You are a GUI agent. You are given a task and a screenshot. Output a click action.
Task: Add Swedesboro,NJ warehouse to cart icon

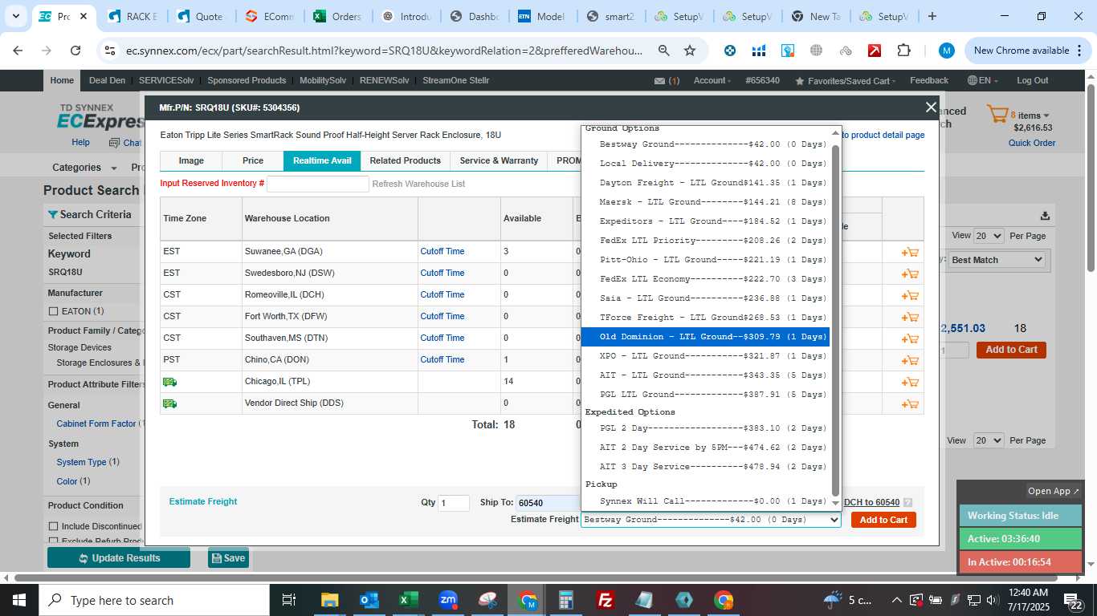click(910, 274)
